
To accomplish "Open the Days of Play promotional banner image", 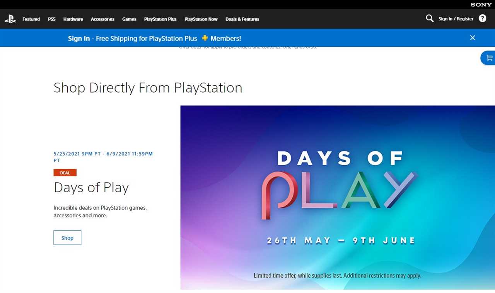I will click(338, 197).
